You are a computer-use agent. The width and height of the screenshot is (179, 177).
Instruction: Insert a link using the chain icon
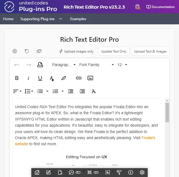coord(79,78)
